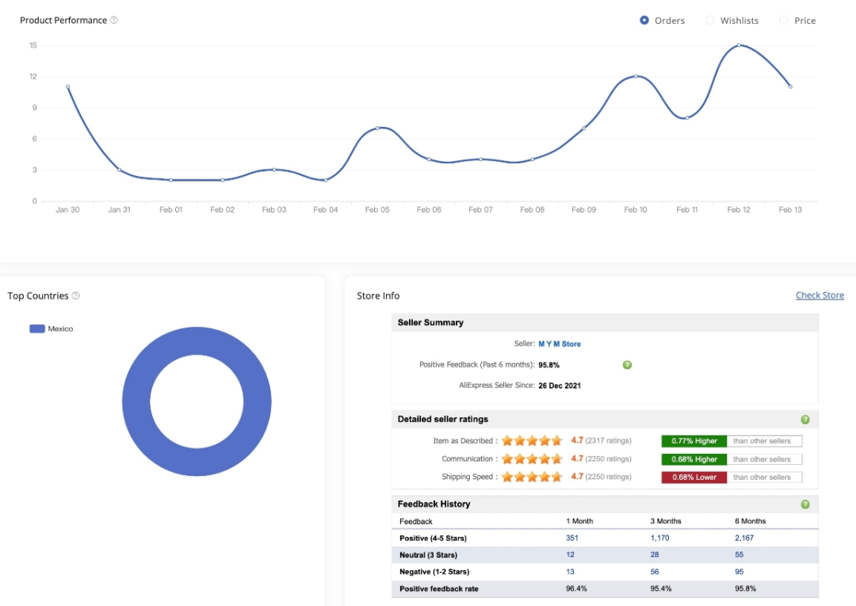This screenshot has width=856, height=606.
Task: Click the Top Countries help icon
Action: tap(76, 296)
